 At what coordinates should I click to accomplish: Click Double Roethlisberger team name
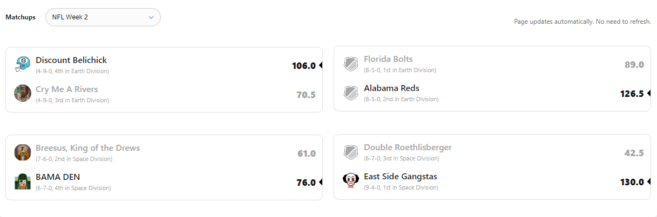[408, 148]
